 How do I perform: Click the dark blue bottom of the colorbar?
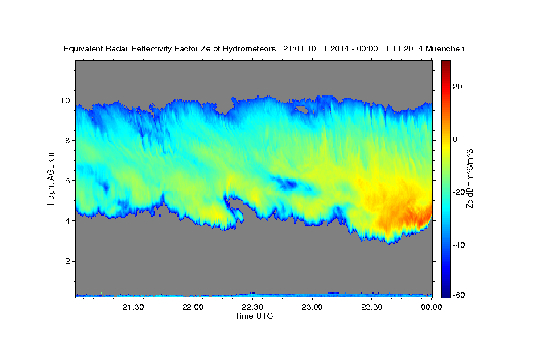coord(446,292)
